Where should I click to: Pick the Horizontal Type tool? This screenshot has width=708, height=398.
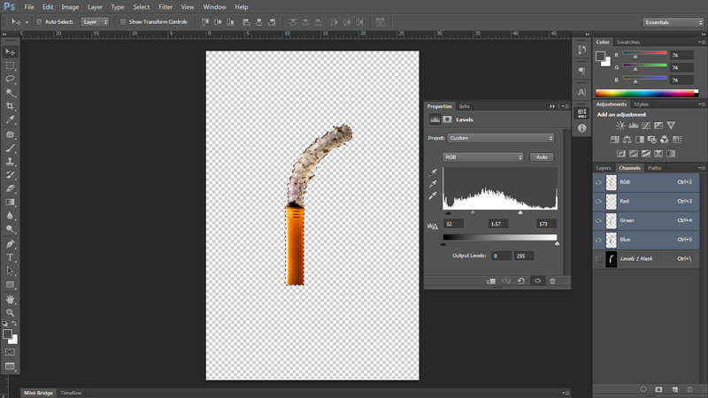(x=11, y=257)
